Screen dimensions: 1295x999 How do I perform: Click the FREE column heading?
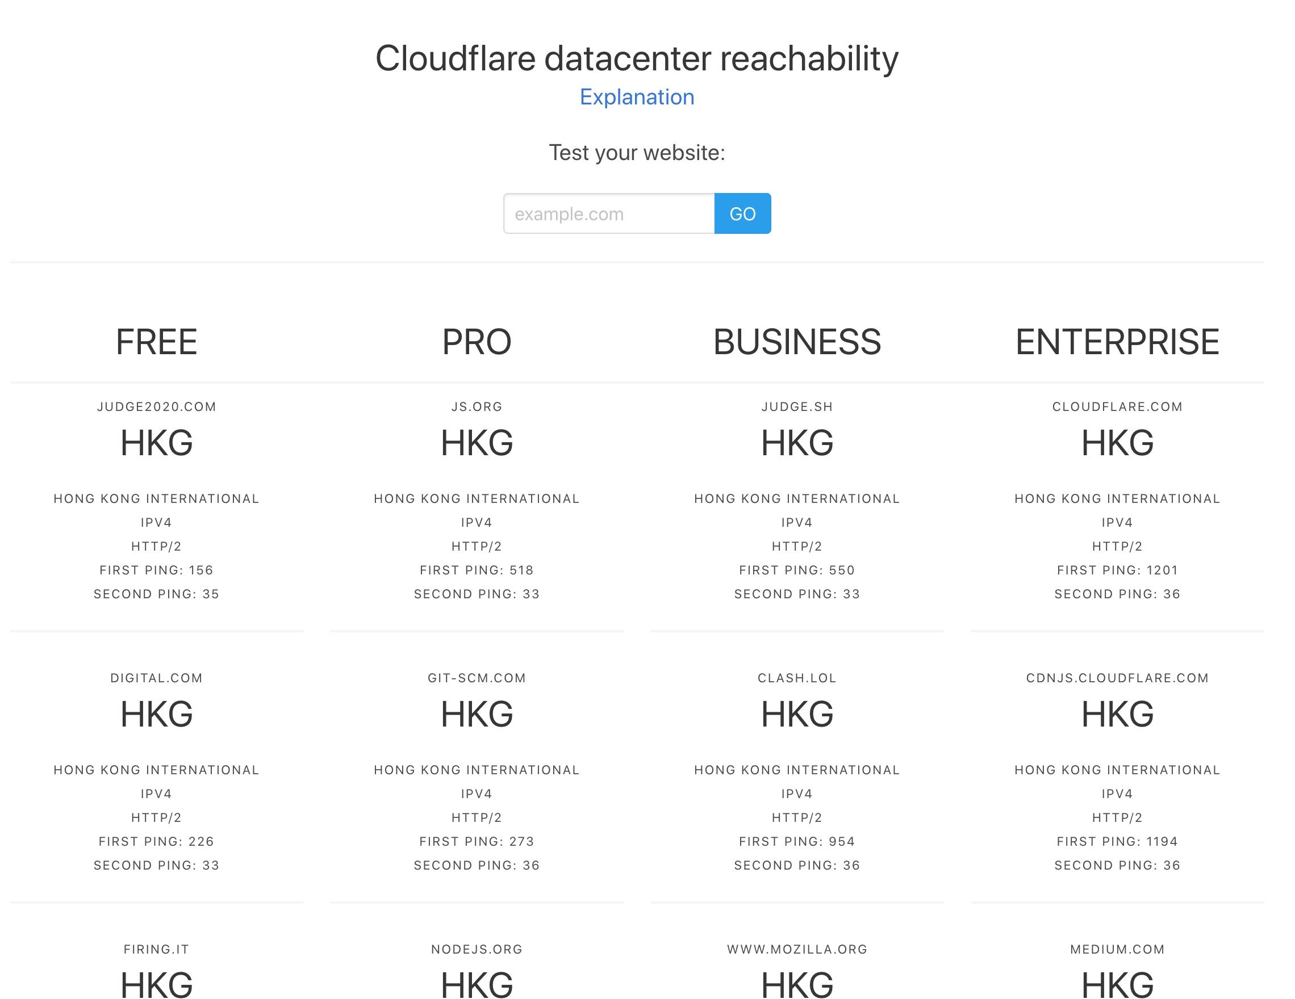point(157,342)
